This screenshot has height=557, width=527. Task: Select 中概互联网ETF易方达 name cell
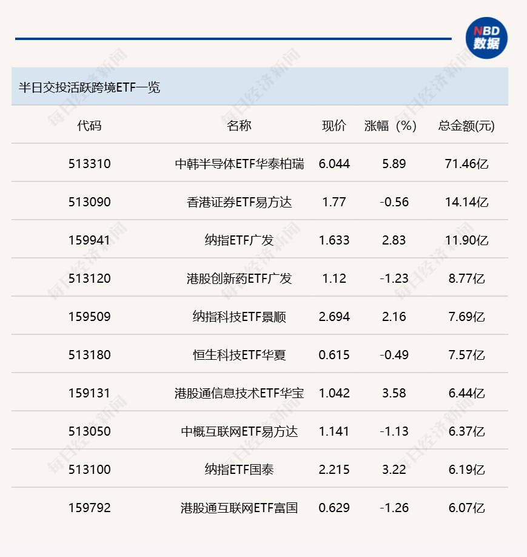[240, 431]
